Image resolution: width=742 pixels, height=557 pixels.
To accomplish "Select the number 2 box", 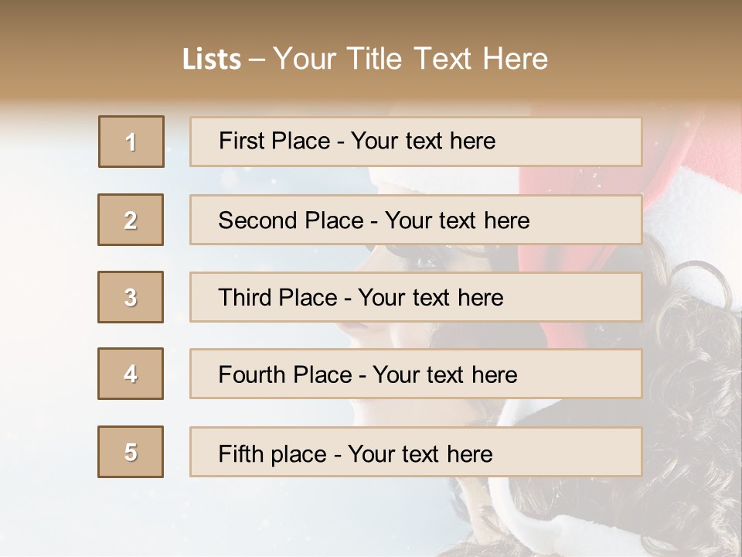I will click(131, 220).
